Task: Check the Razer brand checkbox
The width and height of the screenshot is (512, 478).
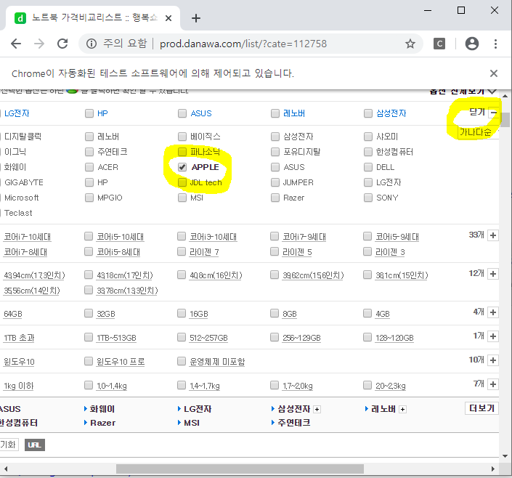Action: 275,198
